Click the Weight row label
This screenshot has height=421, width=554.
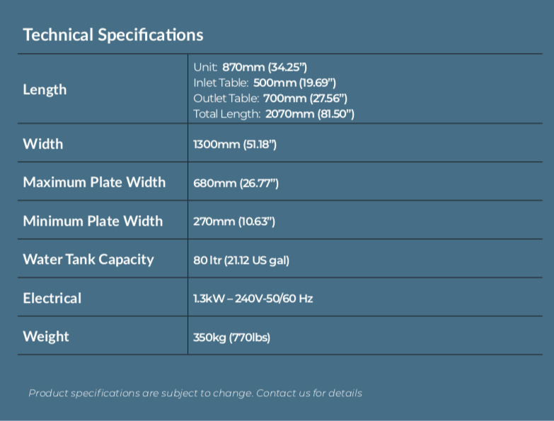(46, 336)
